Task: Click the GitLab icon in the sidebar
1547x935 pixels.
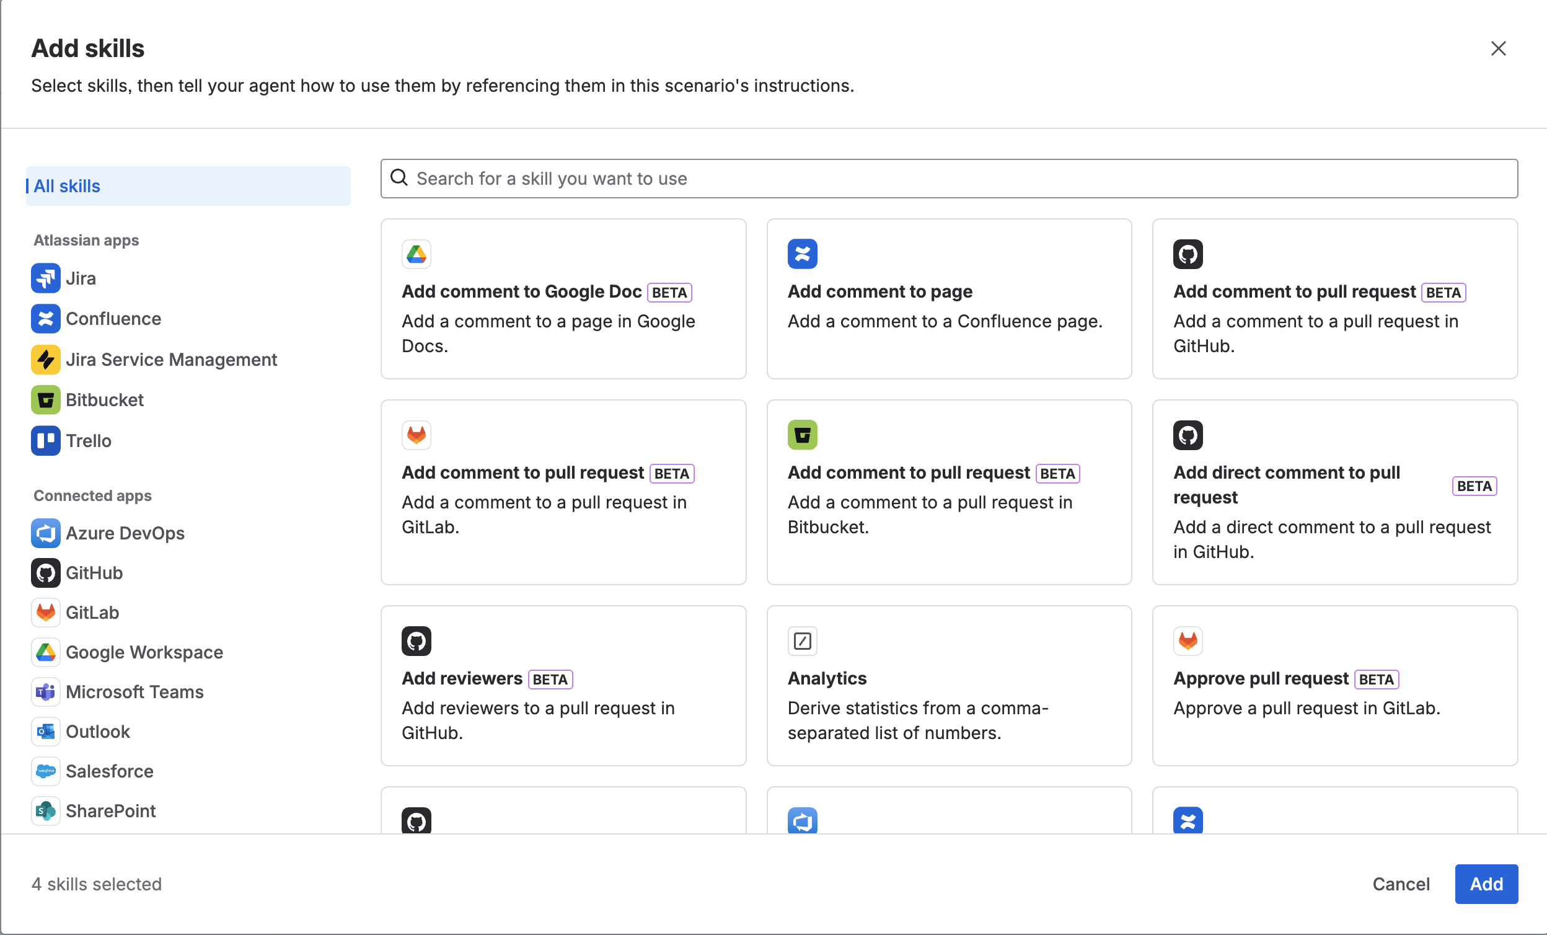Action: (x=45, y=612)
